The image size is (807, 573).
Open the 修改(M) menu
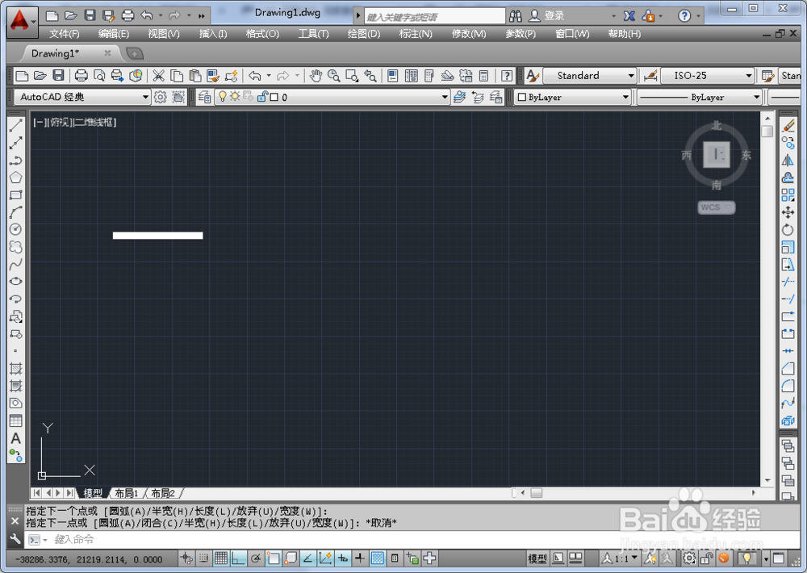click(x=469, y=34)
